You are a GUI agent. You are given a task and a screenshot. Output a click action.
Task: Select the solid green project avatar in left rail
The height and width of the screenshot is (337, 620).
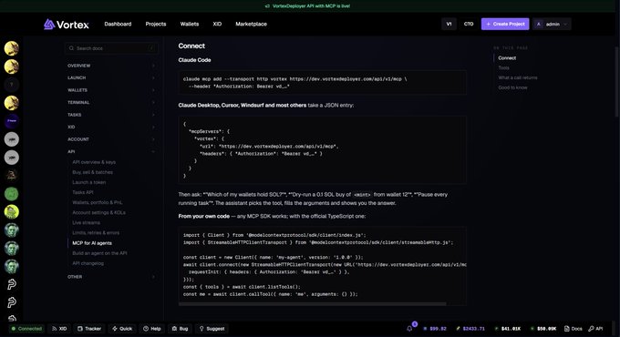click(12, 194)
